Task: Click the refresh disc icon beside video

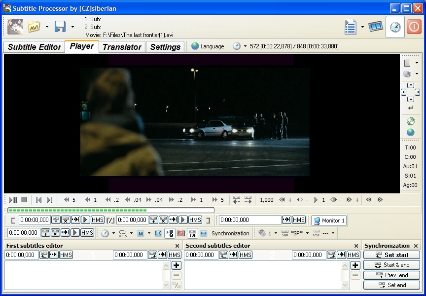Action: click(x=411, y=121)
